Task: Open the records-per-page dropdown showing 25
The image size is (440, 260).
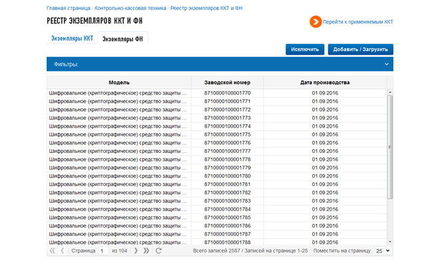Action: [x=383, y=251]
